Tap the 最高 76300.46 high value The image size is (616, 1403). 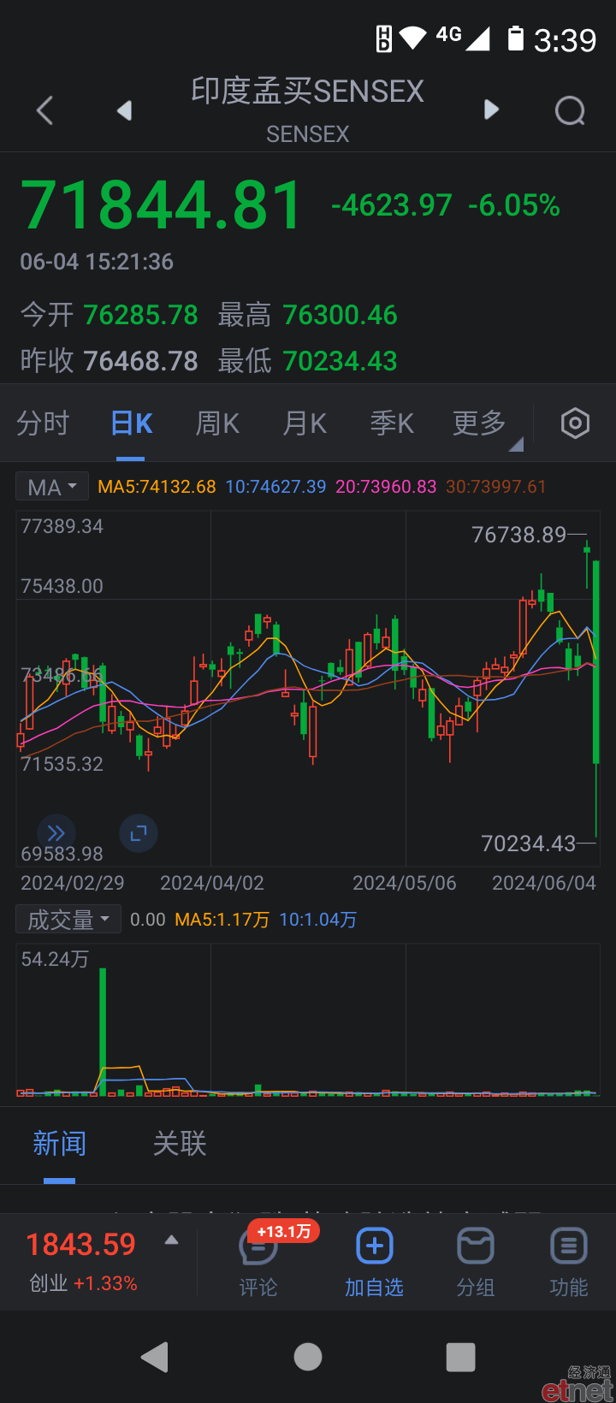click(308, 315)
